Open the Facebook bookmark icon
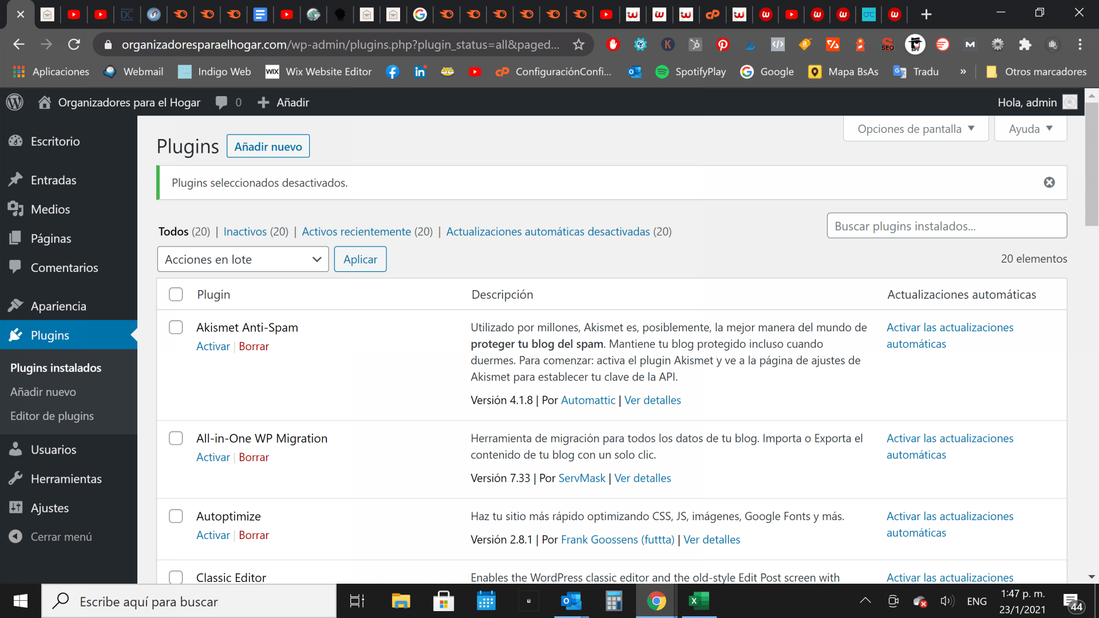This screenshot has width=1099, height=618. (393, 72)
